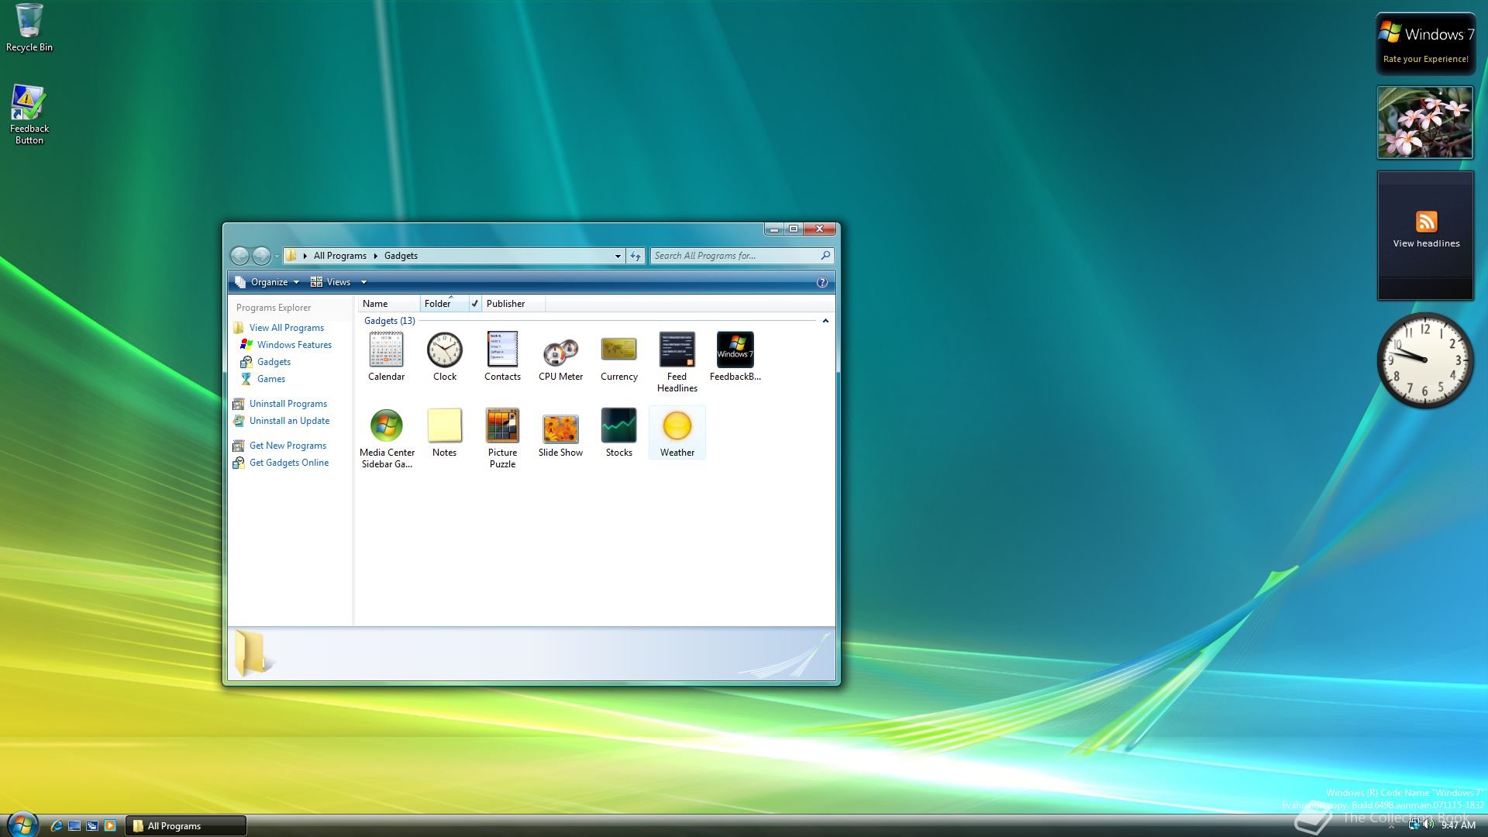Open the recent pages dropdown arrow
The width and height of the screenshot is (1488, 837).
point(277,256)
